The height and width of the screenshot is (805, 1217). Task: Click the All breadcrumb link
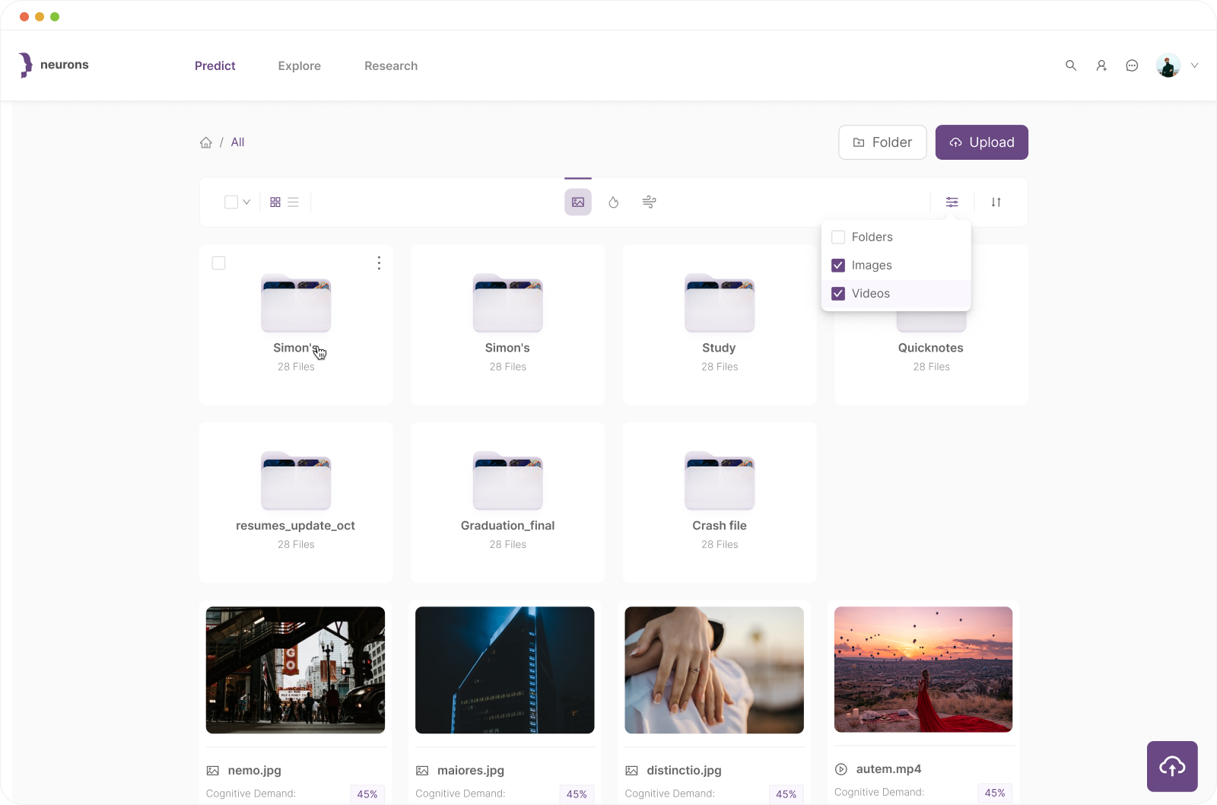pyautogui.click(x=237, y=142)
